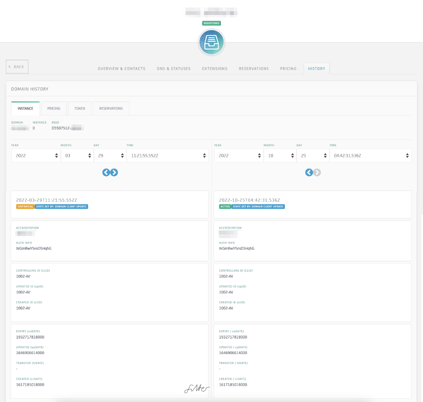Image resolution: width=423 pixels, height=402 pixels.
Task: Click right Created value 1617185018000
Action: tap(233, 385)
